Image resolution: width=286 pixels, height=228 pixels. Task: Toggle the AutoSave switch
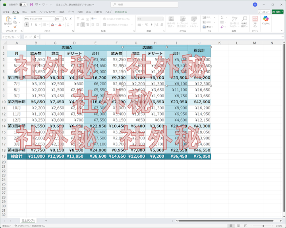click(23, 4)
